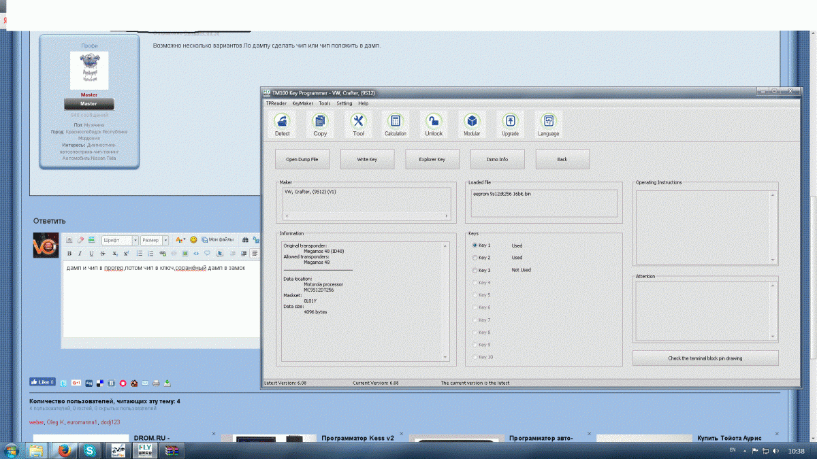Image resolution: width=817 pixels, height=459 pixels.
Task: Insert link in reply editor
Action: 163,253
